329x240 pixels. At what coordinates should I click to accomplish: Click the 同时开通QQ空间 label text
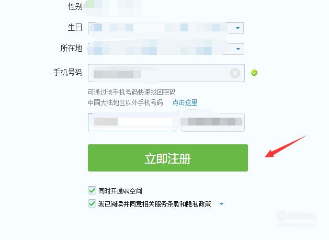pyautogui.click(x=120, y=191)
